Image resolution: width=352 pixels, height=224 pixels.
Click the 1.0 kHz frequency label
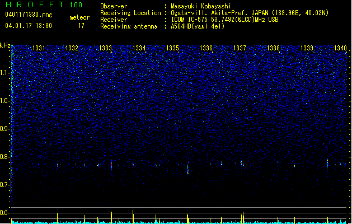click(4, 101)
